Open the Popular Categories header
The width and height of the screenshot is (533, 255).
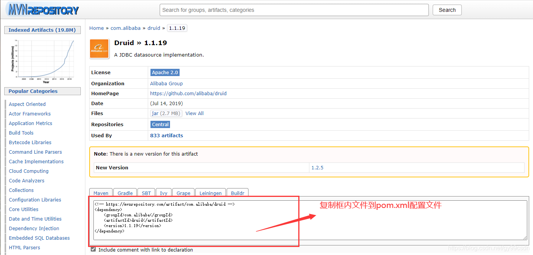point(42,91)
